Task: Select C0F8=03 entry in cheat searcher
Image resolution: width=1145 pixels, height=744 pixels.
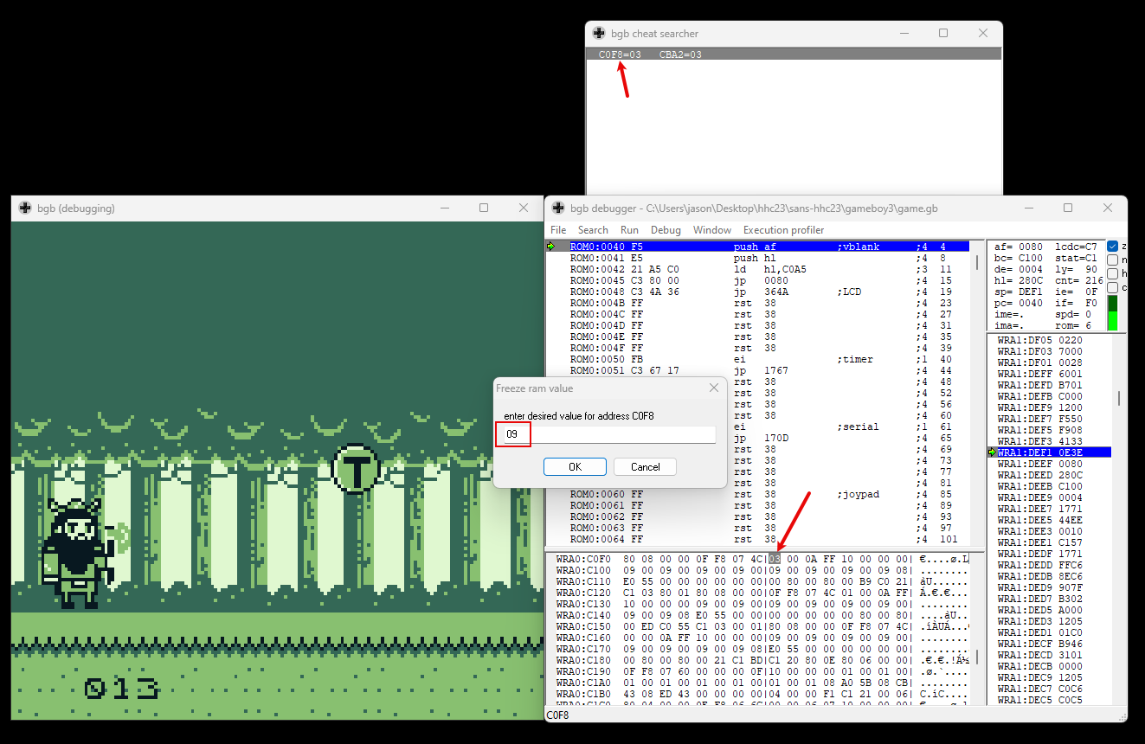Action: pos(620,55)
